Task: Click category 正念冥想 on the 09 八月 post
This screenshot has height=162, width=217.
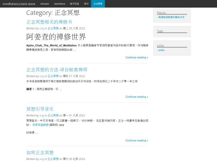Action: pos(53,28)
